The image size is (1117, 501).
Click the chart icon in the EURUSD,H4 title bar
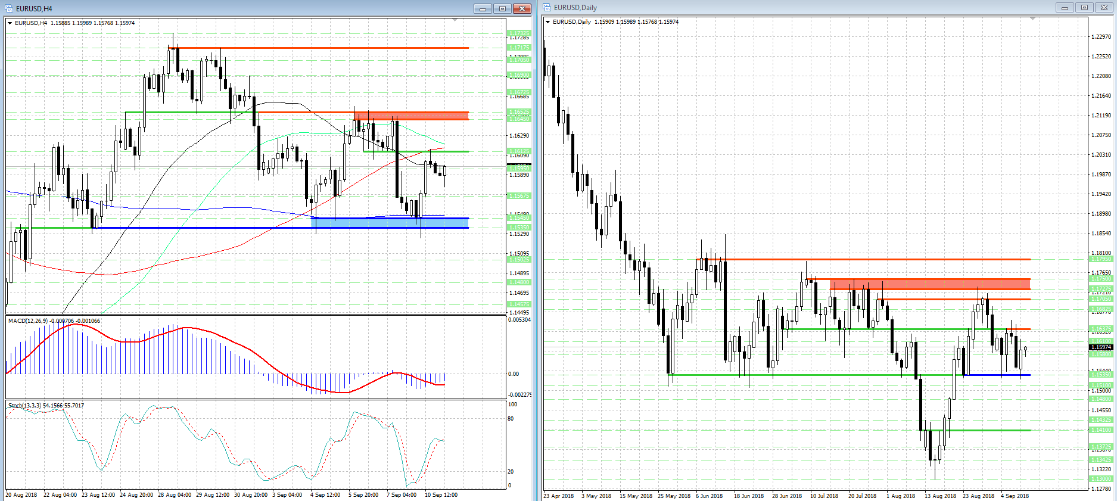pyautogui.click(x=10, y=8)
